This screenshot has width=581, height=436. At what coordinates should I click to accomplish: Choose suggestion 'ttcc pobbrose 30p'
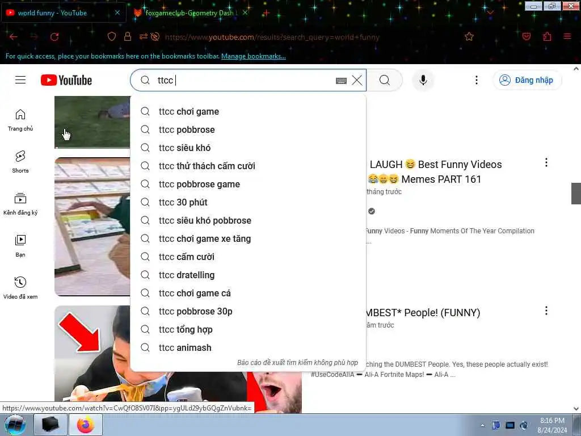pyautogui.click(x=248, y=312)
